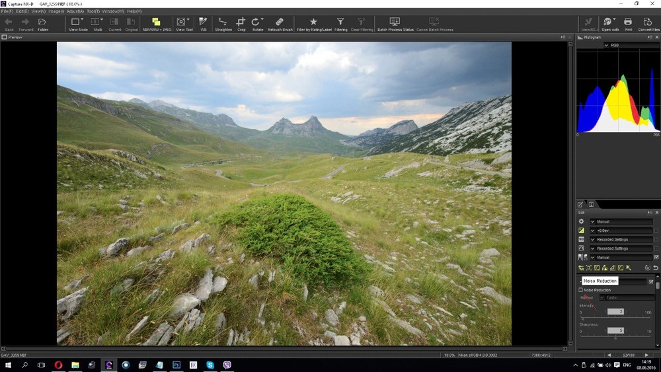661x372 pixels.
Task: Toggle the exposure compensation +0.0ev checkbox
Action: pyautogui.click(x=656, y=231)
